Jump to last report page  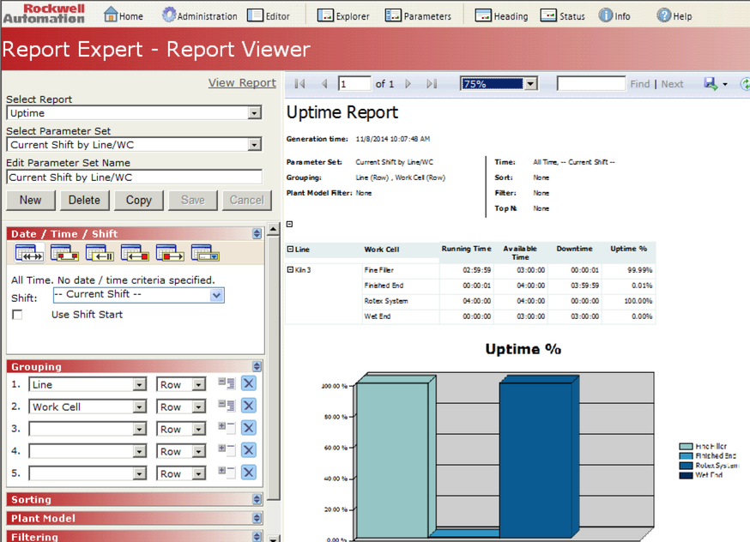coord(432,84)
